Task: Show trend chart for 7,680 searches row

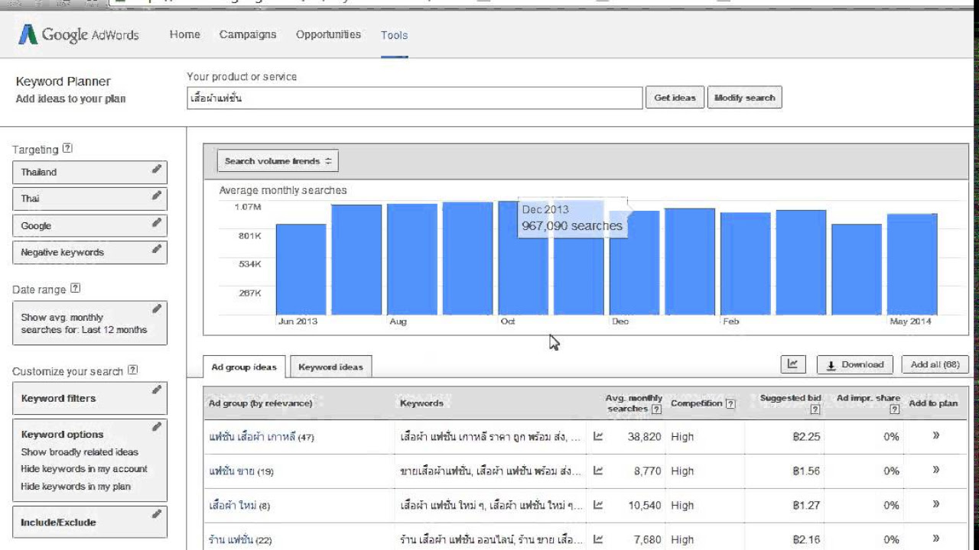Action: pyautogui.click(x=598, y=539)
